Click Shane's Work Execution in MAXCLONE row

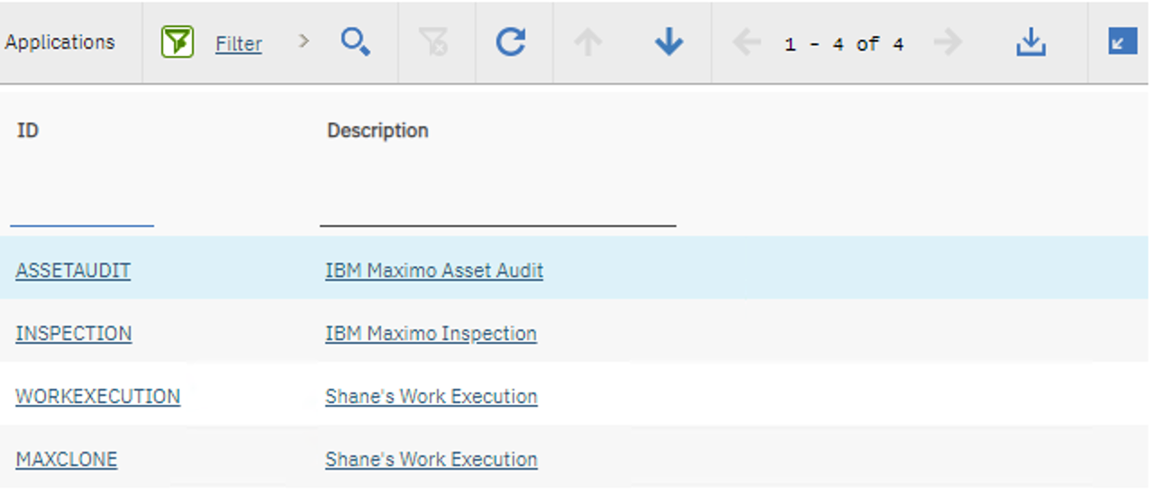[x=431, y=460]
